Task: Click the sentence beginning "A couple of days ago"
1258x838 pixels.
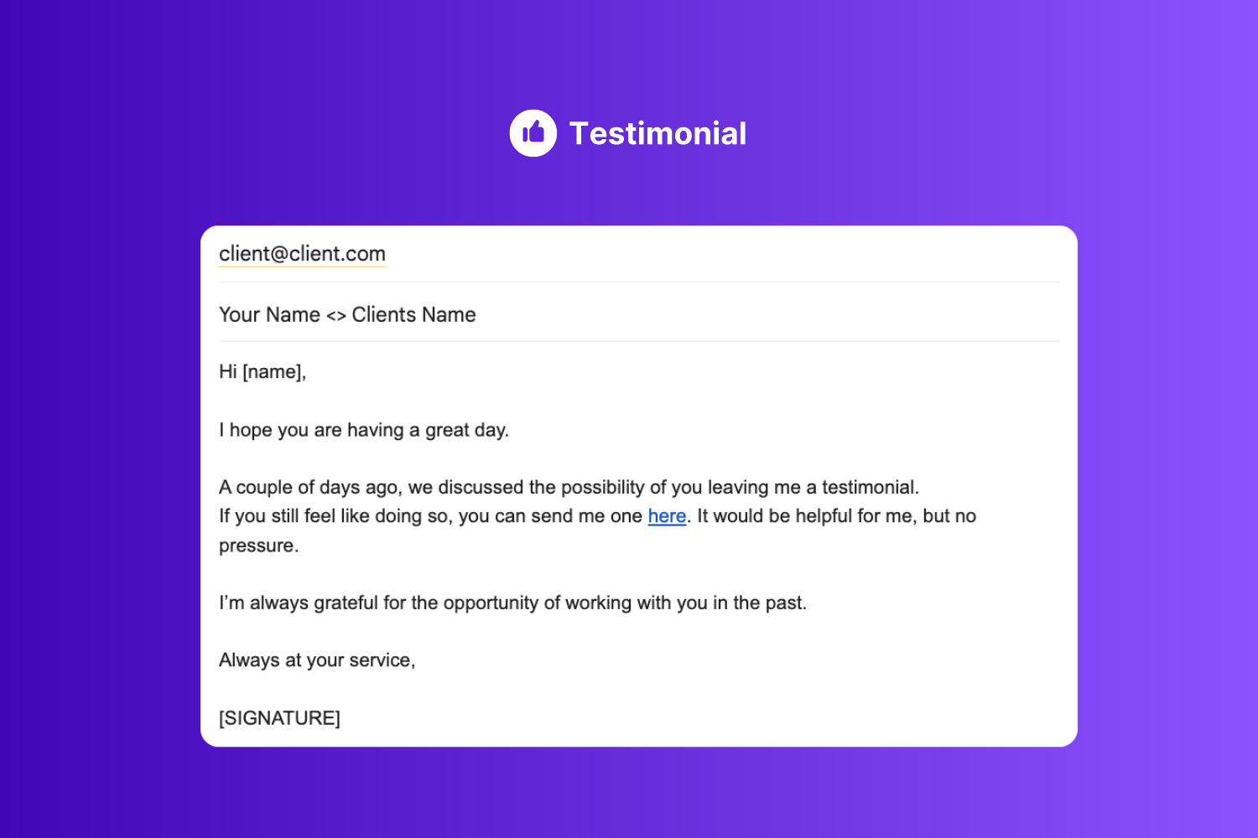Action: pyautogui.click(x=569, y=488)
